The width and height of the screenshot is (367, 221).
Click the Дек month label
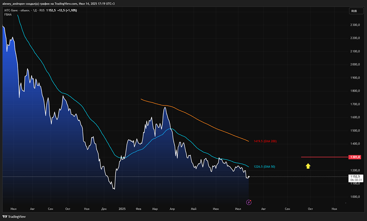pyautogui.click(x=104, y=209)
